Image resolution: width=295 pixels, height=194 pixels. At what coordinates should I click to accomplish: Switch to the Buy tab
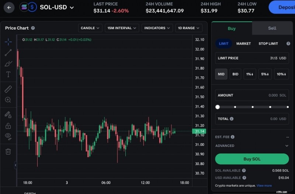pos(232,28)
